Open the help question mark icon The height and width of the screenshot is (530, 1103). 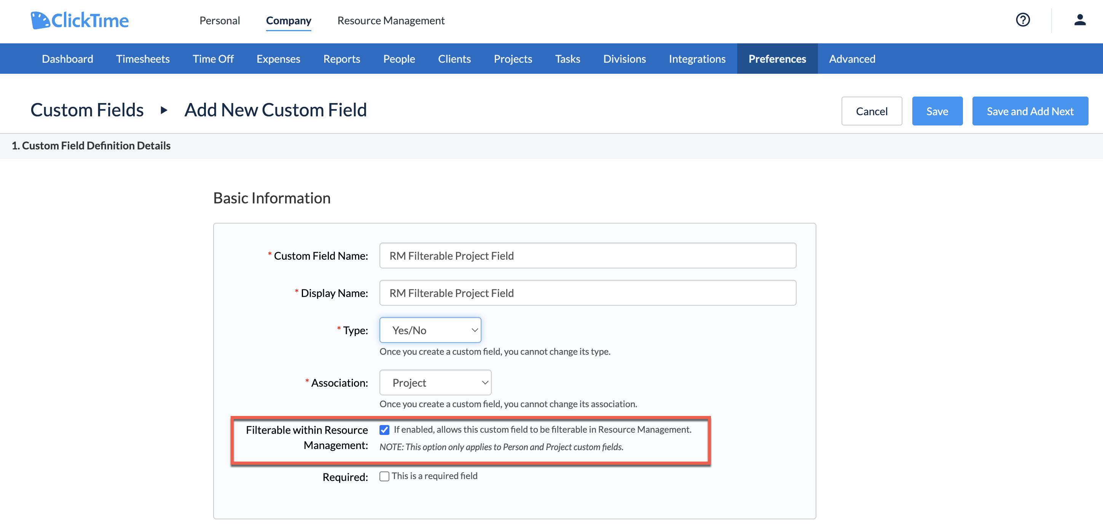click(1022, 20)
